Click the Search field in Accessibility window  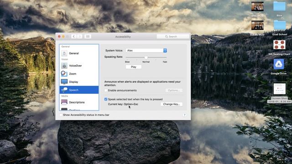(173, 36)
